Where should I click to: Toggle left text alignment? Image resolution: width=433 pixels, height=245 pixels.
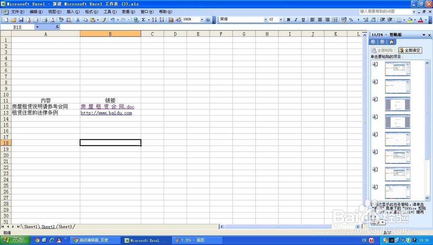pyautogui.click(x=312, y=20)
